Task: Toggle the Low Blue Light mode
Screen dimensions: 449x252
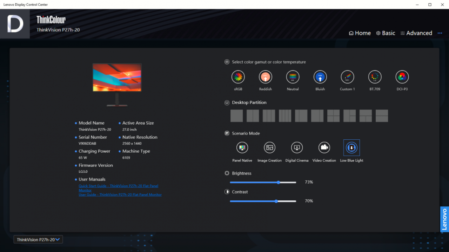Action: pos(351,148)
